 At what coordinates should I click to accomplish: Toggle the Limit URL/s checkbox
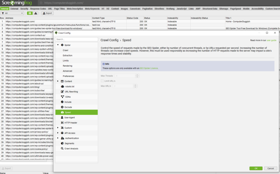pyautogui.click(x=102, y=81)
